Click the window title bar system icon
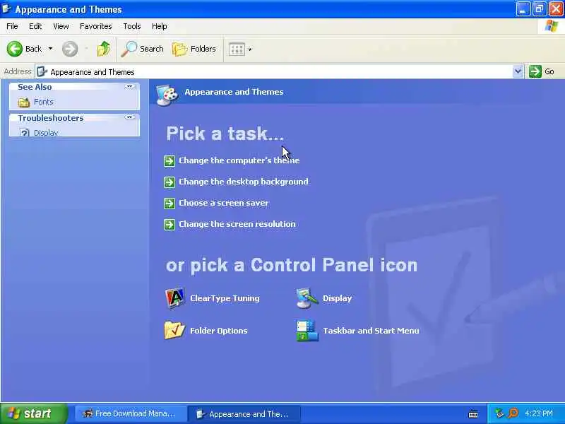This screenshot has width=565, height=424. tap(6, 8)
